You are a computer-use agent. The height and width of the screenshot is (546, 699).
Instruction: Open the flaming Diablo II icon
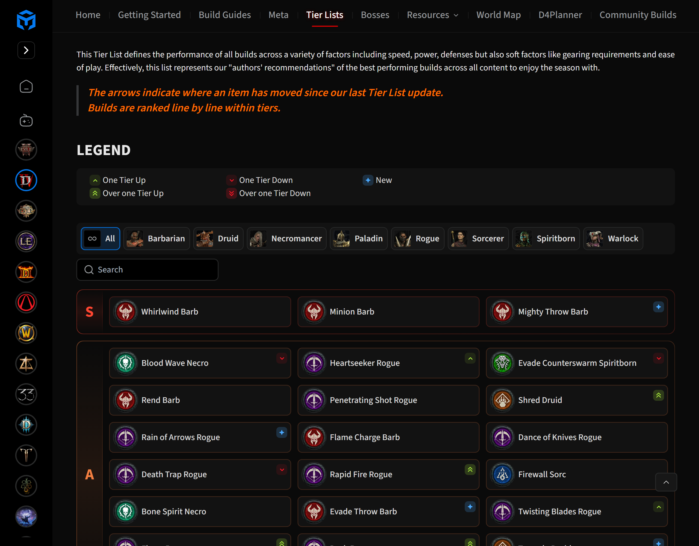26,272
